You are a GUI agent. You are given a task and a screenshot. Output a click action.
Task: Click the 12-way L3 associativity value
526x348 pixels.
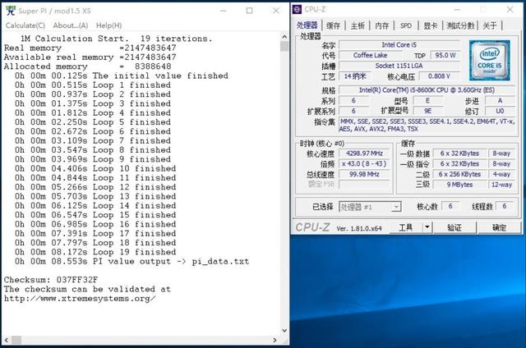click(x=502, y=185)
